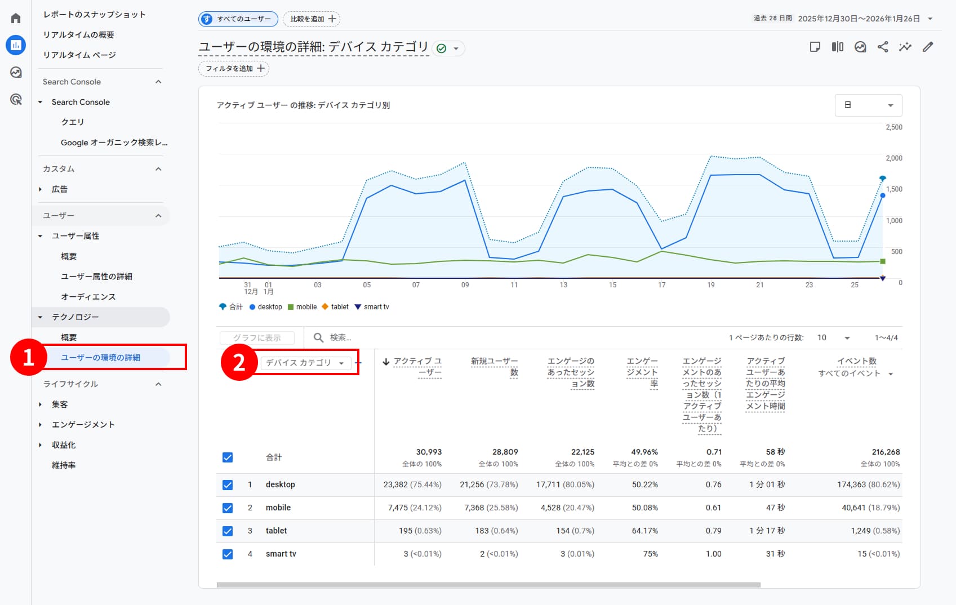Toggle the smart tv row checkbox
956x605 pixels.
228,554
